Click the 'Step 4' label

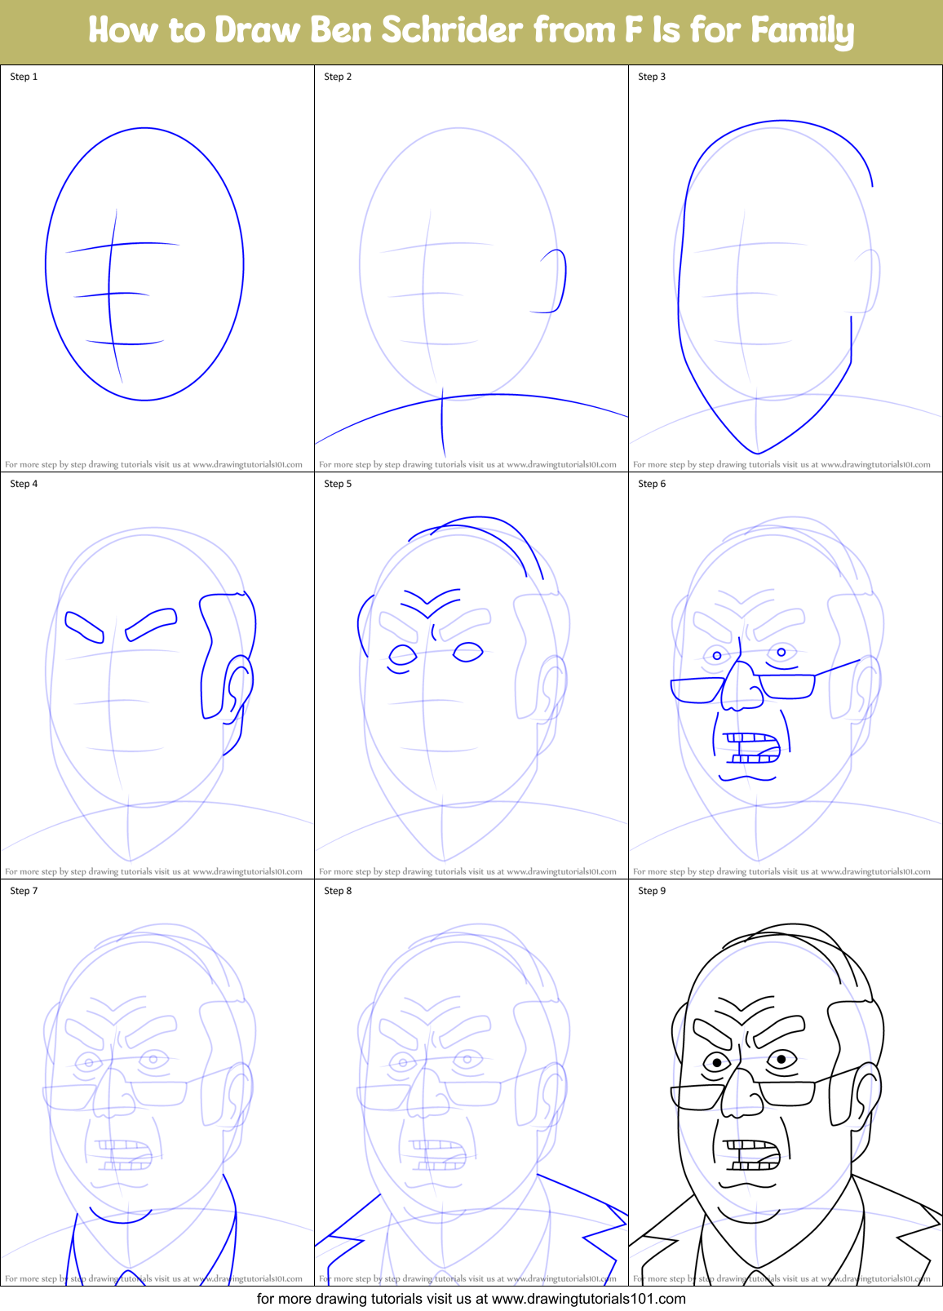pyautogui.click(x=24, y=484)
